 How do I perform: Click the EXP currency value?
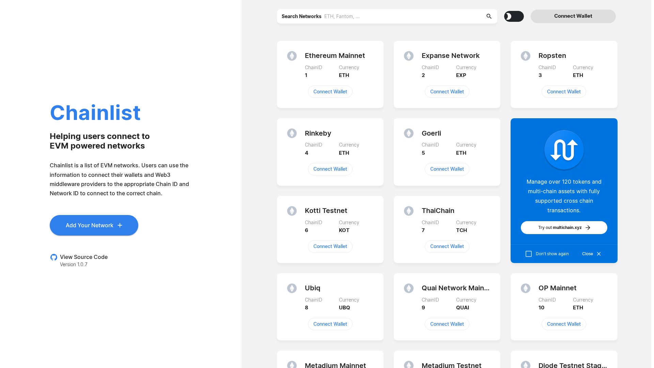click(461, 75)
